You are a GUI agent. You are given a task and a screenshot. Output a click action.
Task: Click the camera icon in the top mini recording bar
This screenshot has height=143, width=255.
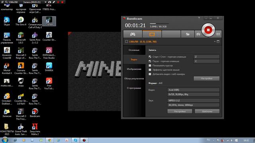[50, 2]
